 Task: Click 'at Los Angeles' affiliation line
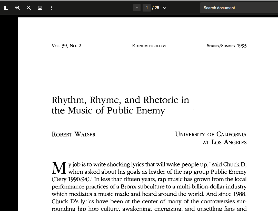click(x=224, y=142)
